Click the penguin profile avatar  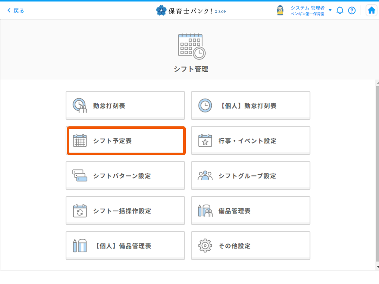click(280, 10)
